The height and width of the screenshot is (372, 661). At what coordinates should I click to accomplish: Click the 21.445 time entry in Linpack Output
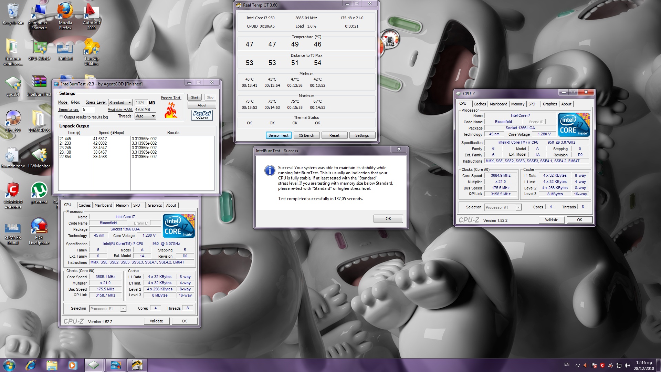tap(65, 139)
